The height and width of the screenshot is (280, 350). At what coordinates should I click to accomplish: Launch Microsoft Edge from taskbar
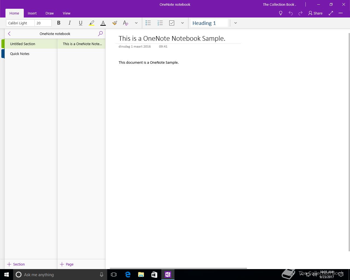[128, 275]
